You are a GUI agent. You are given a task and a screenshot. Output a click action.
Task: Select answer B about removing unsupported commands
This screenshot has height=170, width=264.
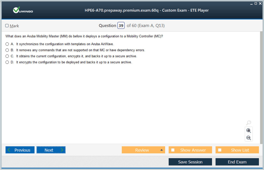7,50
